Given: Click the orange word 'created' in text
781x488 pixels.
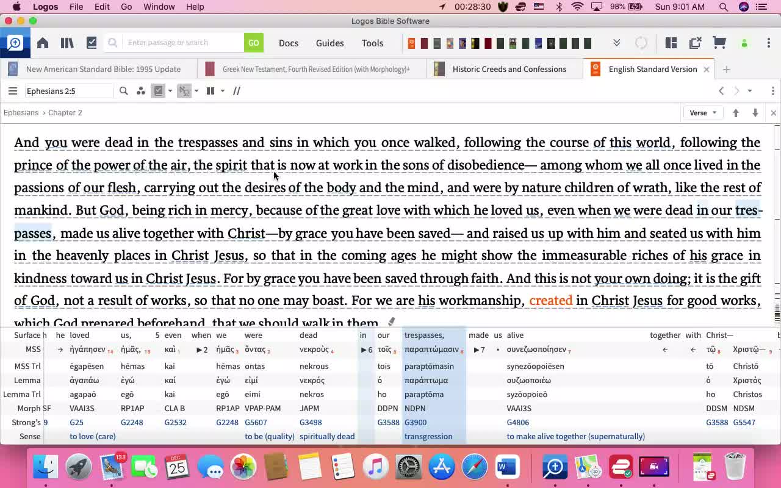Looking at the screenshot, I should click(x=551, y=301).
